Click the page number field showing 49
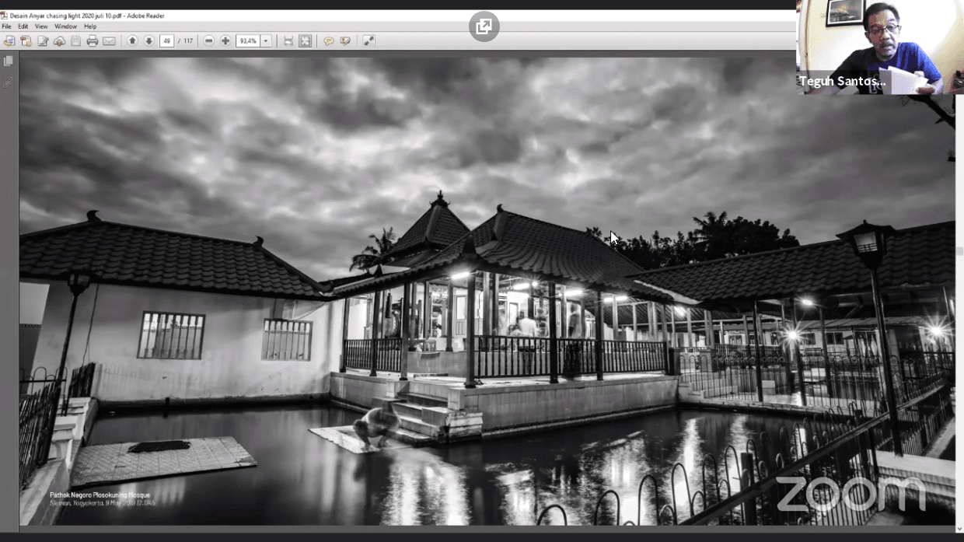The image size is (964, 542). (x=166, y=41)
